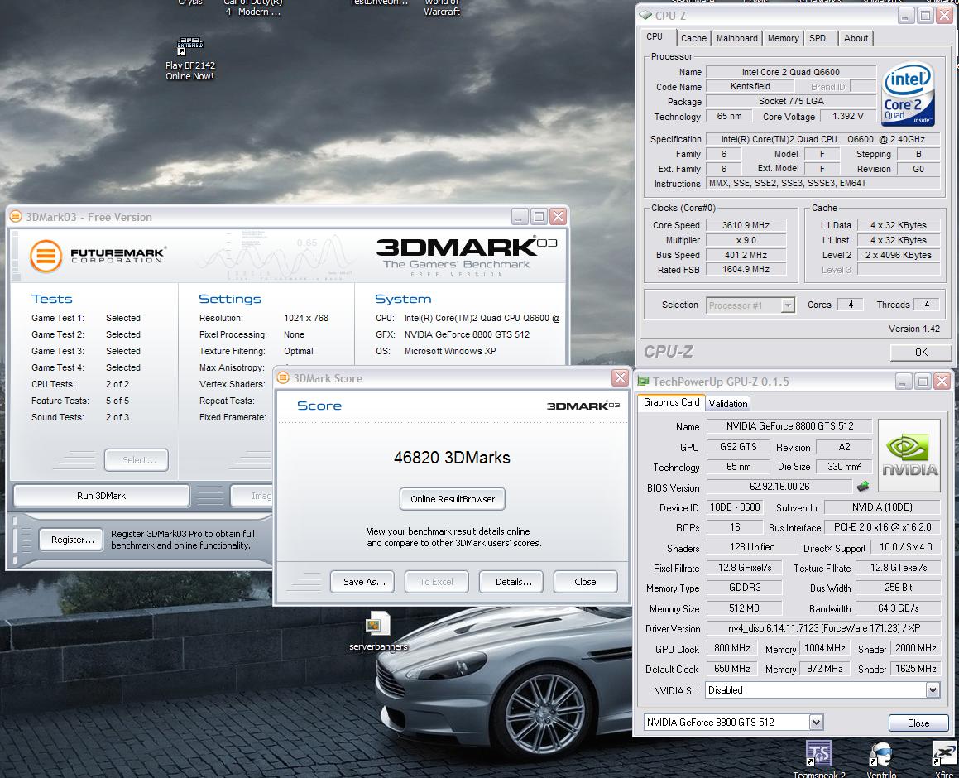
Task: Click the Bus Interface PCI-E 2.0 field
Action: [882, 527]
